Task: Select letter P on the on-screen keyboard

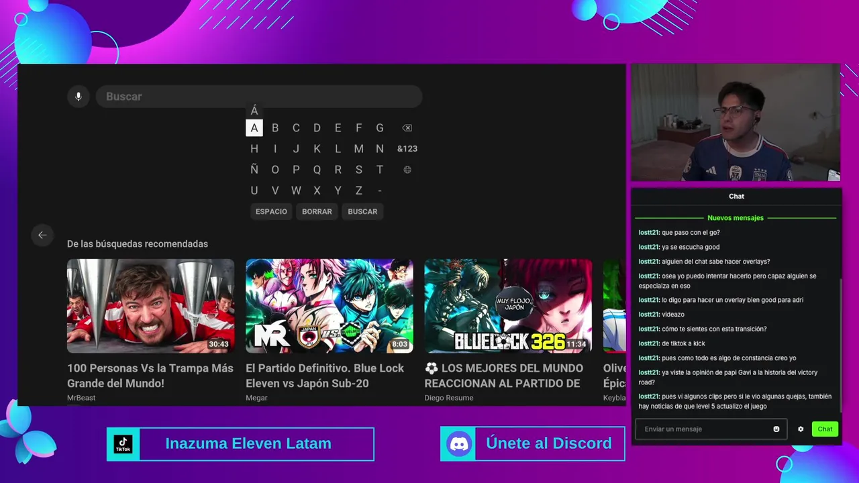Action: [296, 170]
